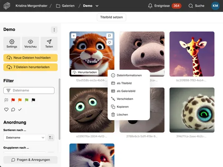The height and width of the screenshot is (167, 223).
Task: Go to Kristina Mergenthaler breadcrumb
Action: pos(31,6)
